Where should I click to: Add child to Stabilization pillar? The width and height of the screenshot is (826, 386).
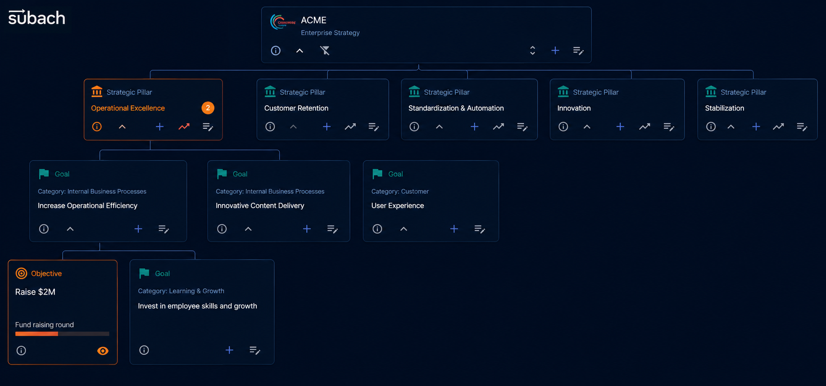click(x=756, y=127)
